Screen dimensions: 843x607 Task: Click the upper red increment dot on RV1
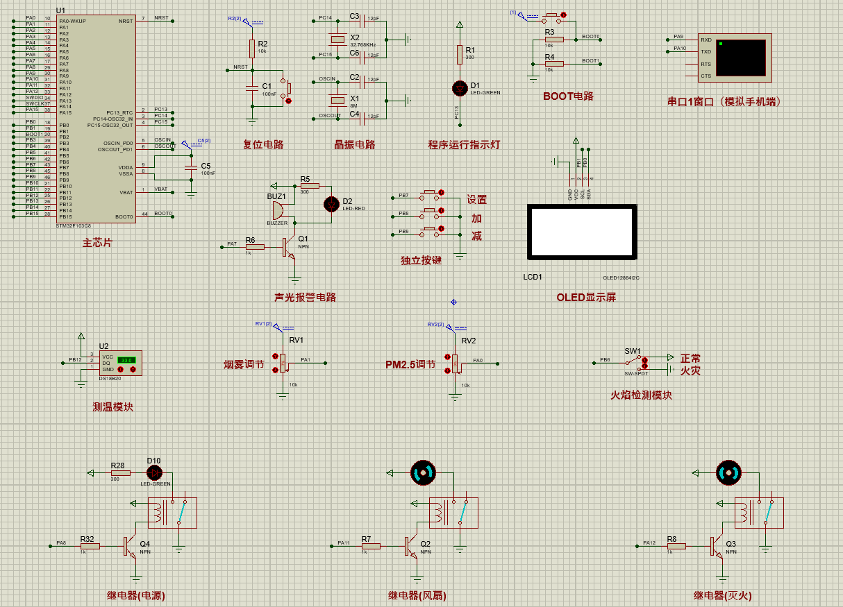tap(275, 356)
